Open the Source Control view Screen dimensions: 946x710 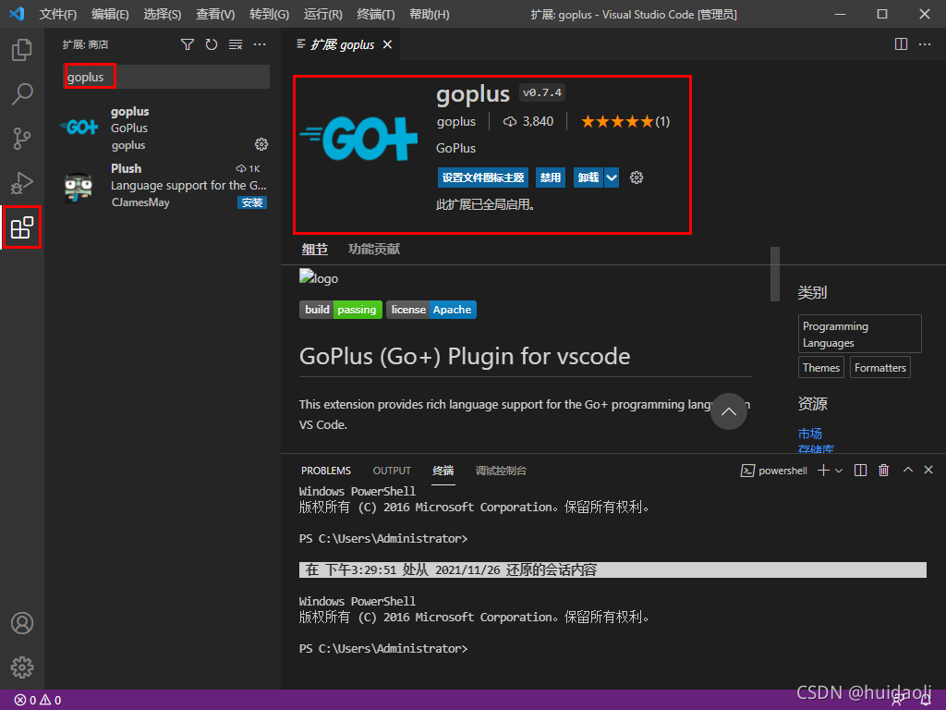tap(22, 139)
